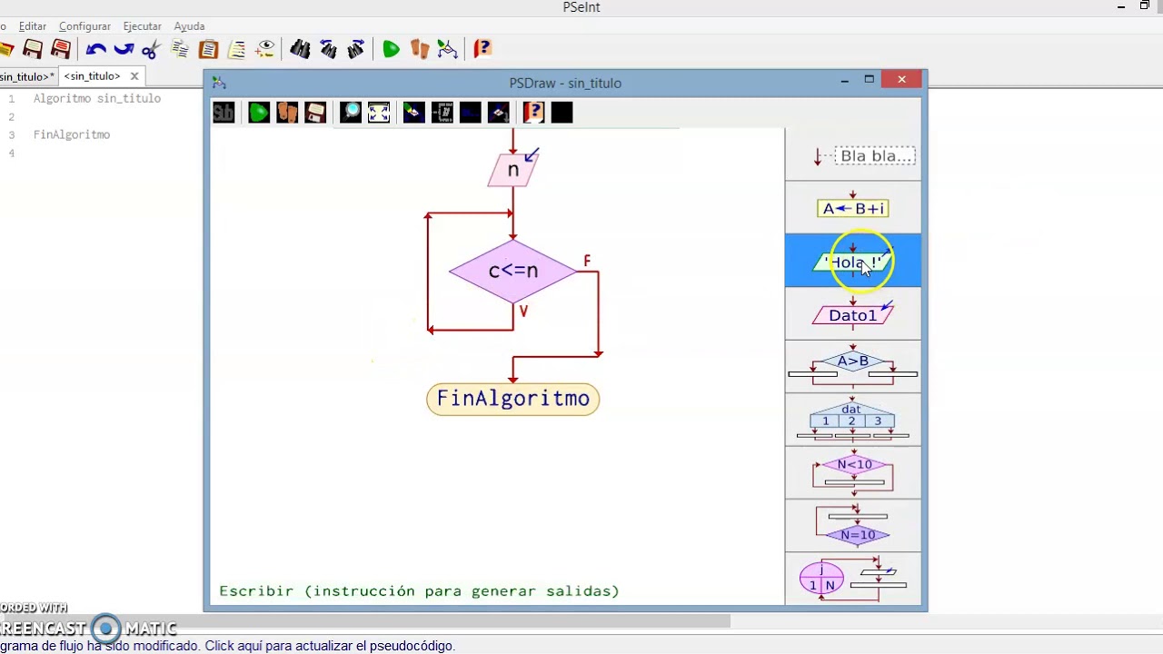The height and width of the screenshot is (654, 1163).
Task: Toggle fullscreen with the PSDraw arrows icon
Action: (x=379, y=113)
